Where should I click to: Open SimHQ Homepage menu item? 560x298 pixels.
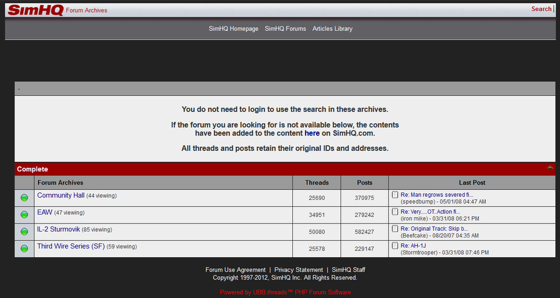click(x=234, y=29)
